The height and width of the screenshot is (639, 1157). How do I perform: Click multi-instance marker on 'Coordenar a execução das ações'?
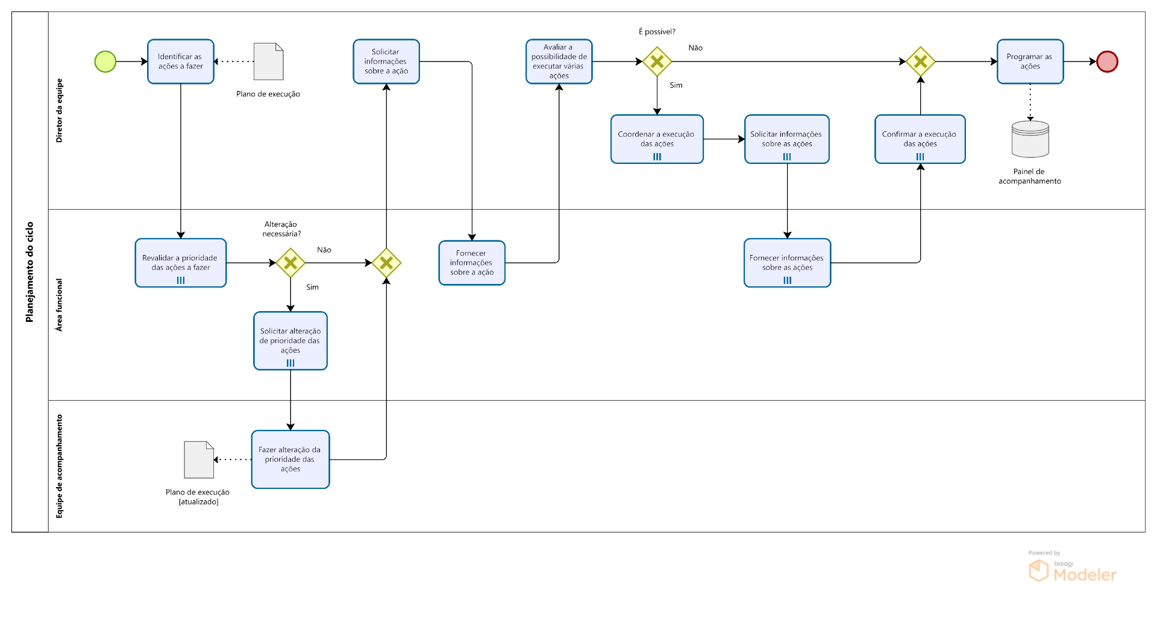(x=657, y=157)
